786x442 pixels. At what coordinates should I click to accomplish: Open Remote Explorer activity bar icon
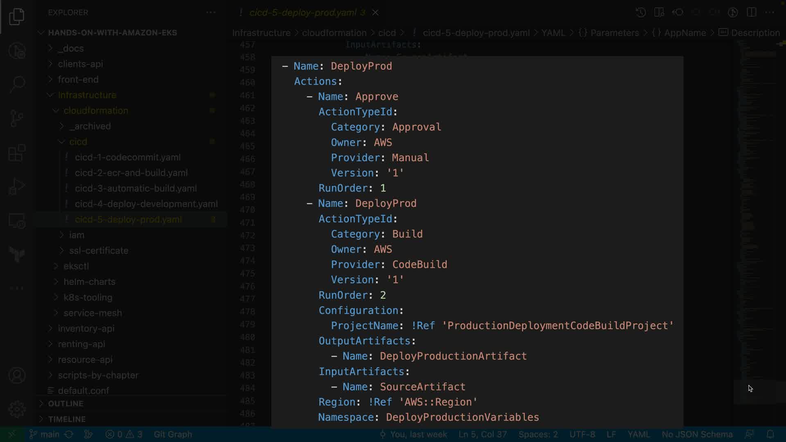(17, 221)
